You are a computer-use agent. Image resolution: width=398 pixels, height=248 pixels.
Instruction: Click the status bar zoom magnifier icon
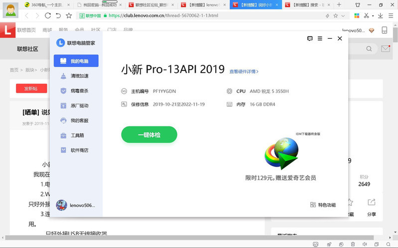tap(389, 244)
